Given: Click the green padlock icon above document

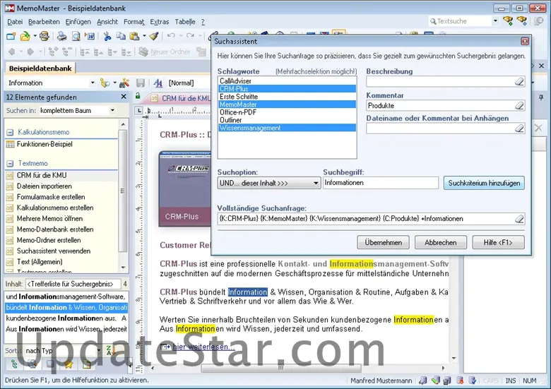Looking at the screenshot, I should pos(138,95).
